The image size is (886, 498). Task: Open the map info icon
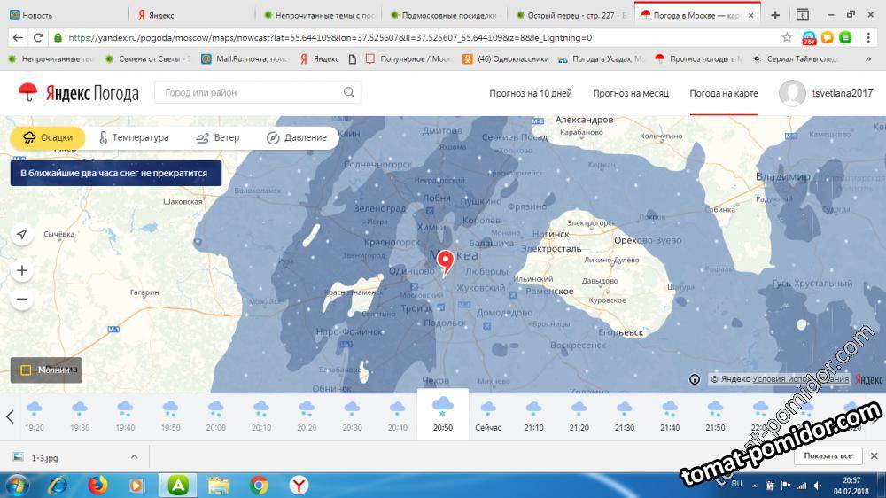click(695, 379)
